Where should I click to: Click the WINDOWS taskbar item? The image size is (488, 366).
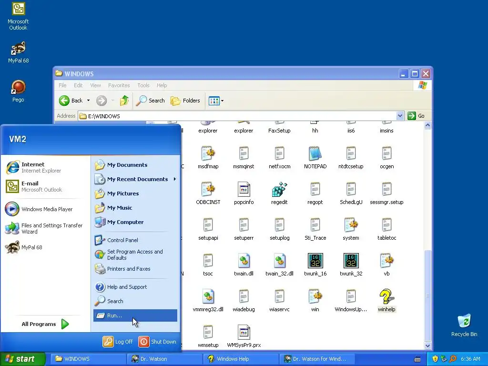tap(88, 359)
